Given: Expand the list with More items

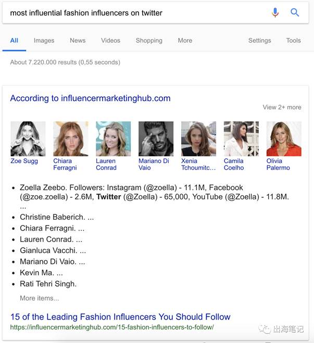Looking at the screenshot, I should [40, 298].
